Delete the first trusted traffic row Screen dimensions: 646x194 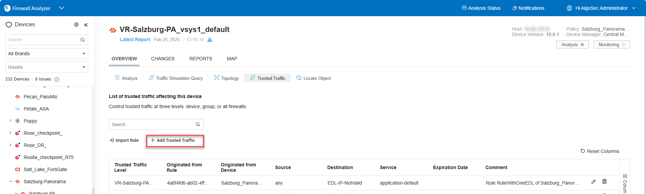pyautogui.click(x=604, y=182)
